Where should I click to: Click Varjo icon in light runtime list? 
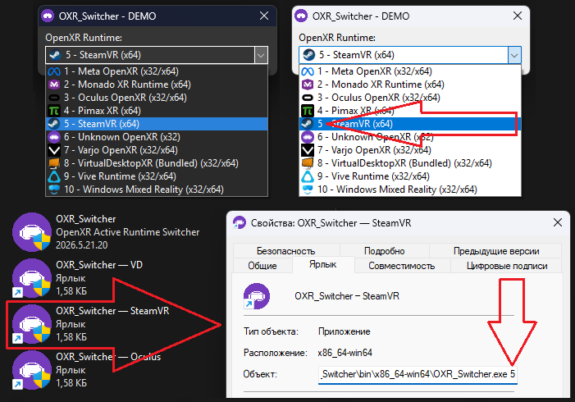tap(308, 150)
